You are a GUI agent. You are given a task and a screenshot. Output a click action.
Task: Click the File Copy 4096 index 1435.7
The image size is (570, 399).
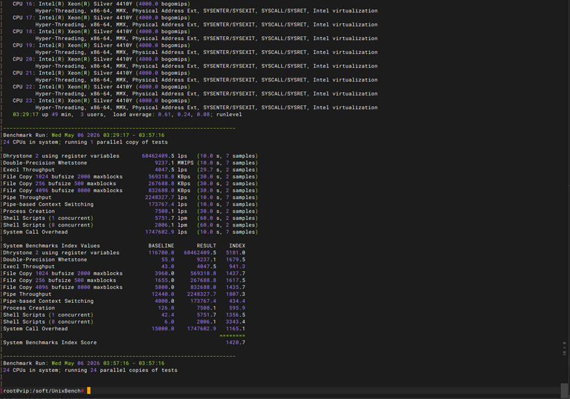235,287
